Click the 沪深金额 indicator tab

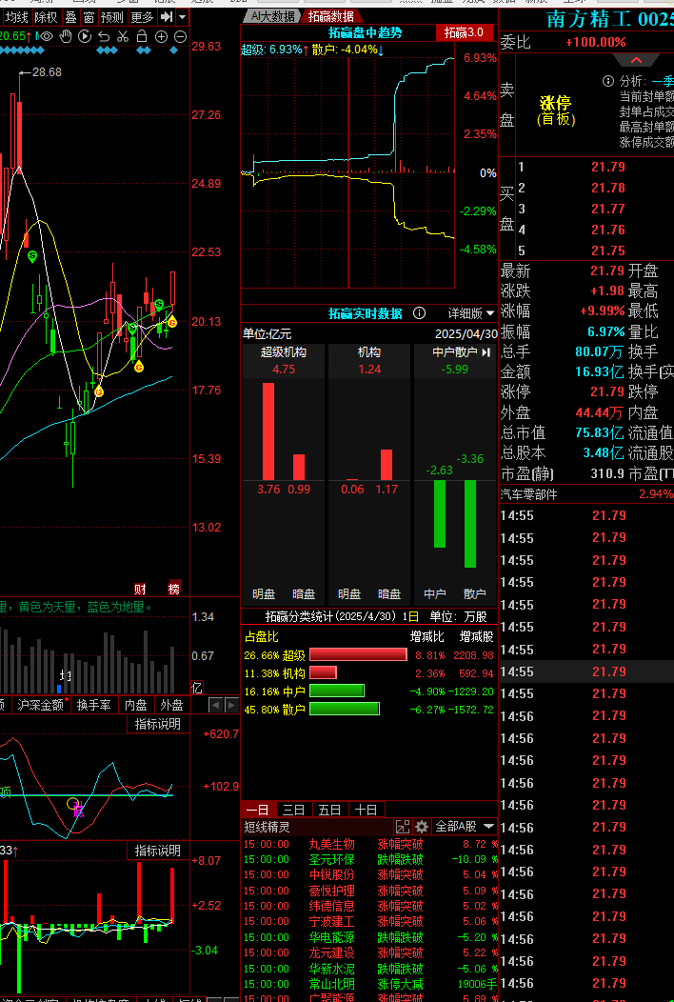click(x=42, y=705)
